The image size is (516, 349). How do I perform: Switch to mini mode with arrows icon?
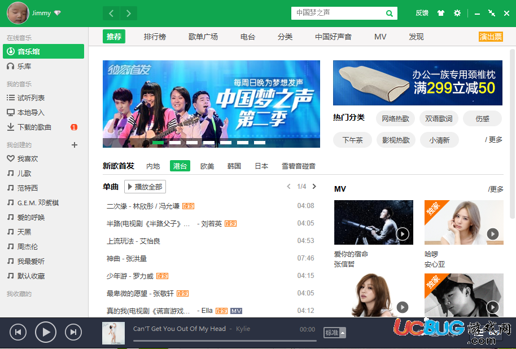click(492, 13)
